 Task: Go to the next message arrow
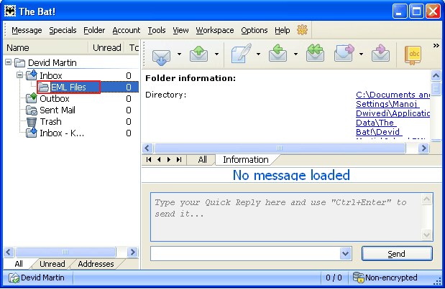(169, 159)
